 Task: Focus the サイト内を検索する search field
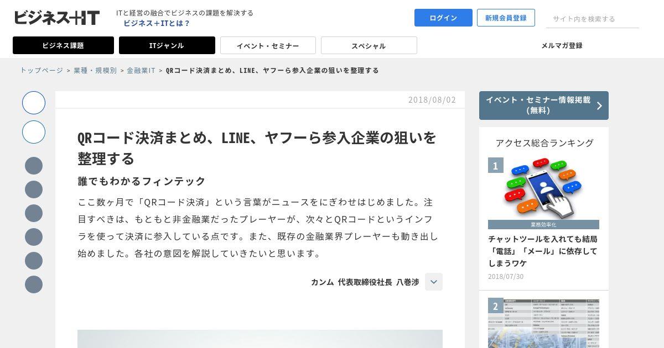[x=593, y=19]
